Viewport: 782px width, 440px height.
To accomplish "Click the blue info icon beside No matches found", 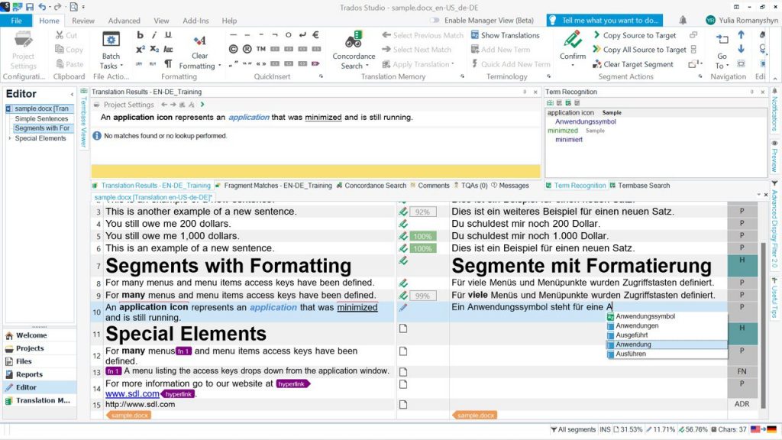I will (97, 136).
